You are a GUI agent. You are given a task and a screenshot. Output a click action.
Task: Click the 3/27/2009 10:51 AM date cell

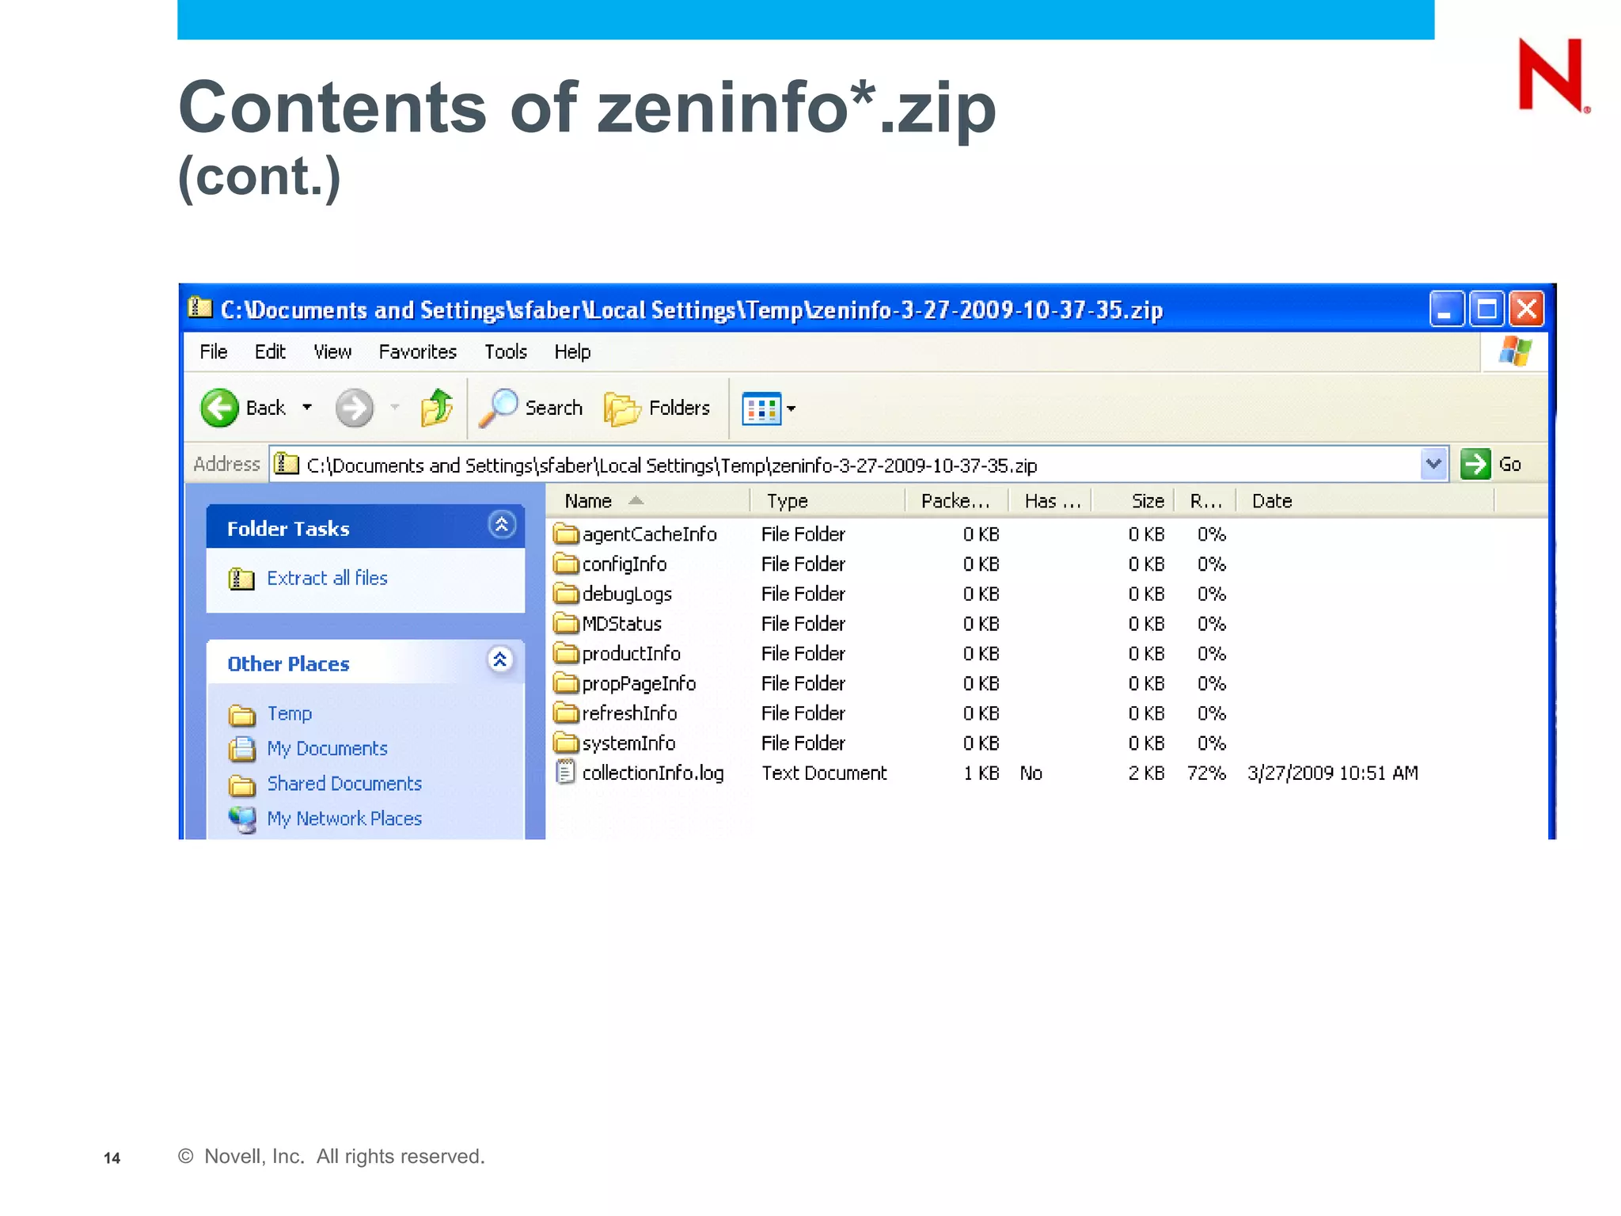(x=1333, y=773)
